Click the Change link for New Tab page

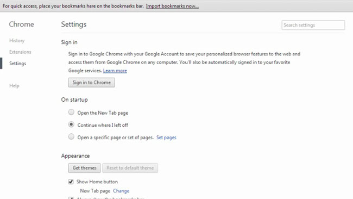121,191
